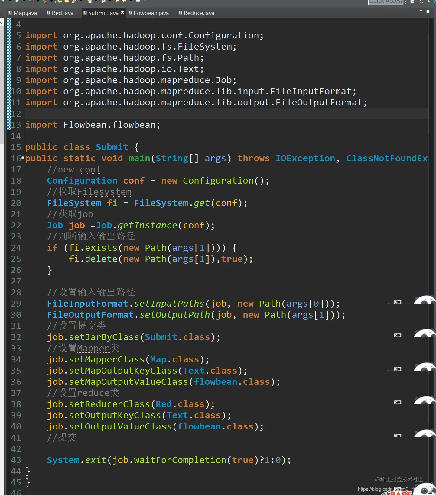Click the '//获取job' comment
436x495 pixels.
[70, 214]
